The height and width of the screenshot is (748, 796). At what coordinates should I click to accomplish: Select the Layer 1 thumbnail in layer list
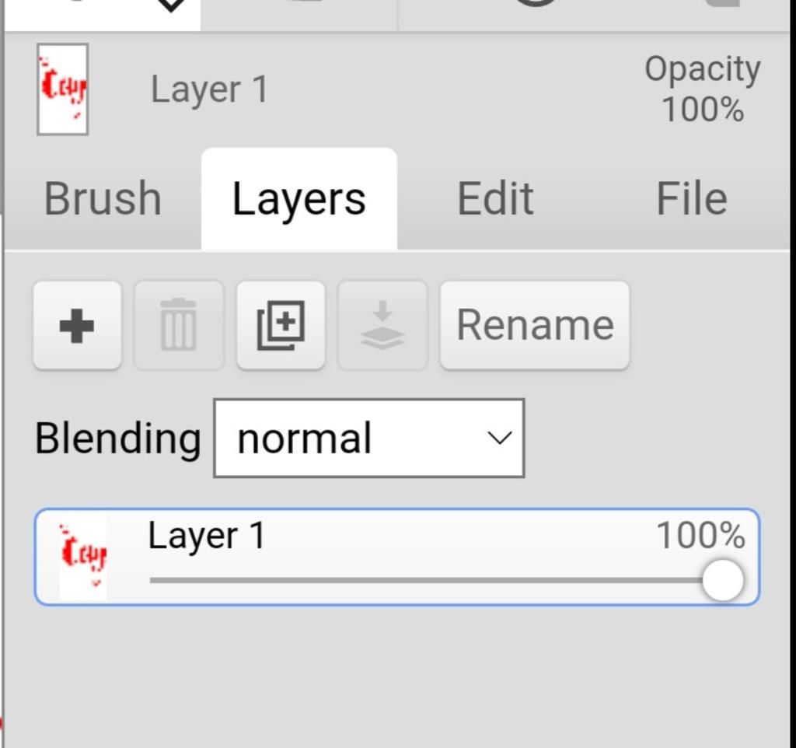[x=83, y=557]
